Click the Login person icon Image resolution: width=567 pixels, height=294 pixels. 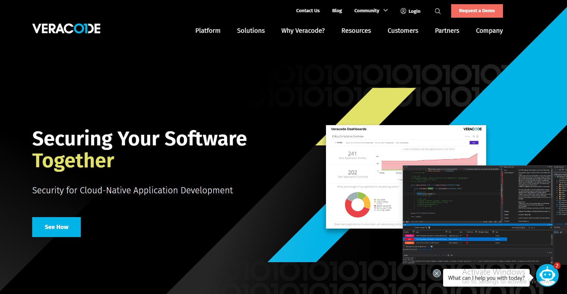click(403, 11)
